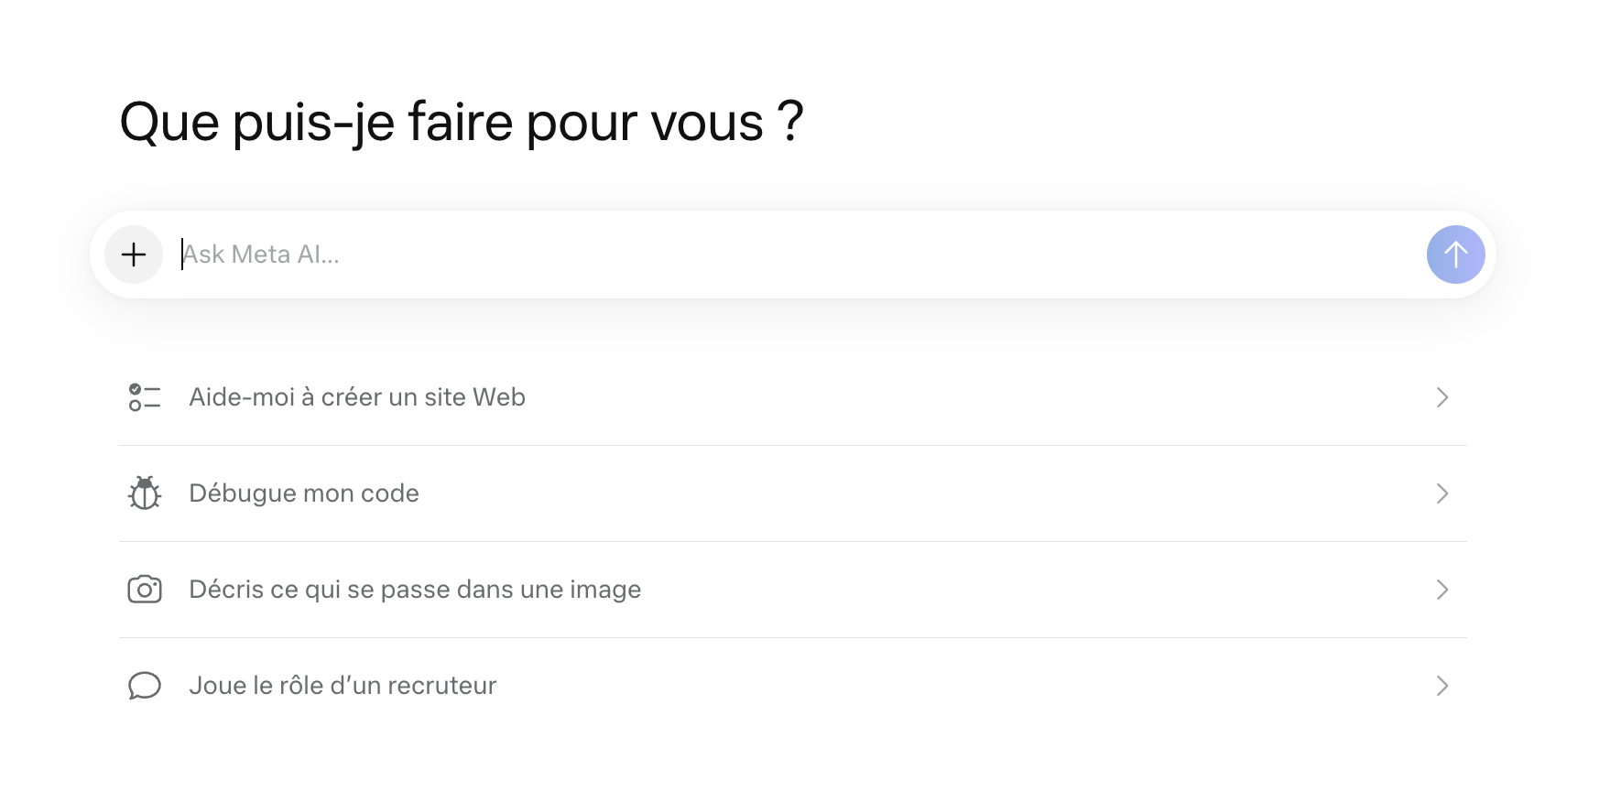The image size is (1621, 791).
Task: Select "Aide-moi à créer un site Web" suggestion
Action: click(x=356, y=397)
